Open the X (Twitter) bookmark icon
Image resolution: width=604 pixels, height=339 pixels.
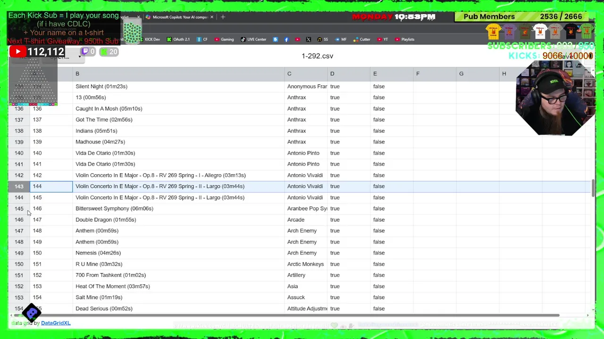click(x=308, y=40)
